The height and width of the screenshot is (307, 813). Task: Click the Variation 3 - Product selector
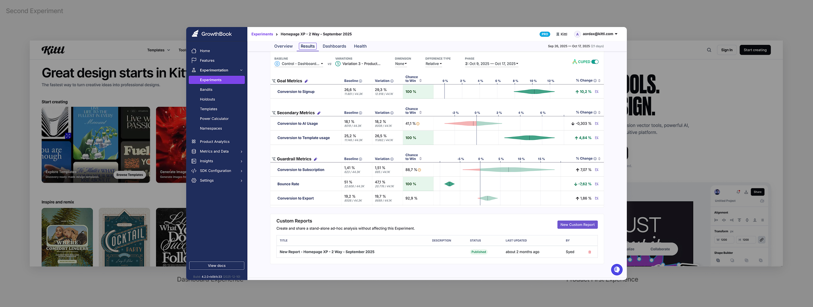click(358, 64)
